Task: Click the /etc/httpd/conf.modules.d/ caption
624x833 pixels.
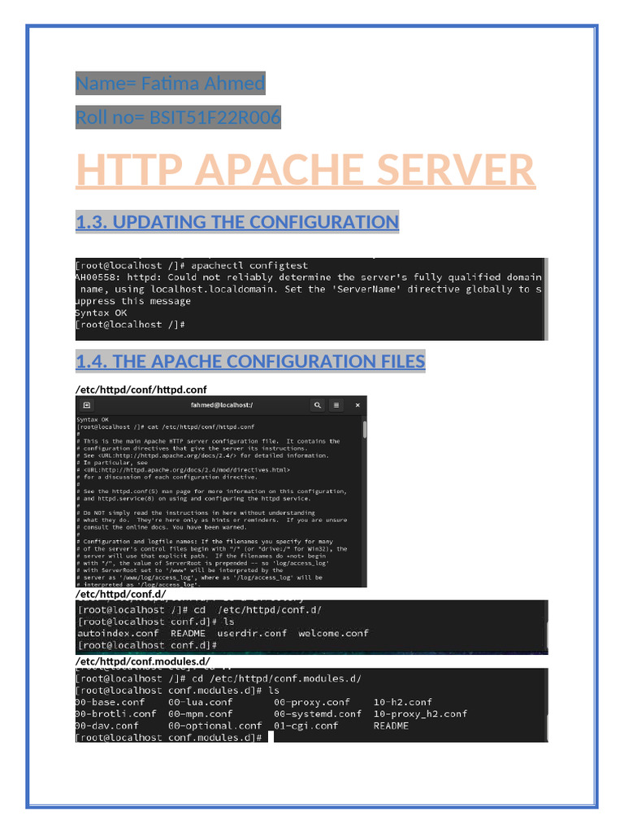Action: coord(143,661)
